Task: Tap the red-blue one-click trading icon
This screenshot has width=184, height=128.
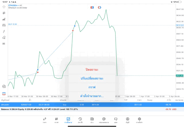Action: [x=92, y=7]
